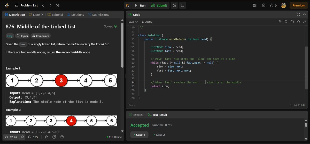
Task: Switch to the Submissions tab
Action: click(98, 15)
